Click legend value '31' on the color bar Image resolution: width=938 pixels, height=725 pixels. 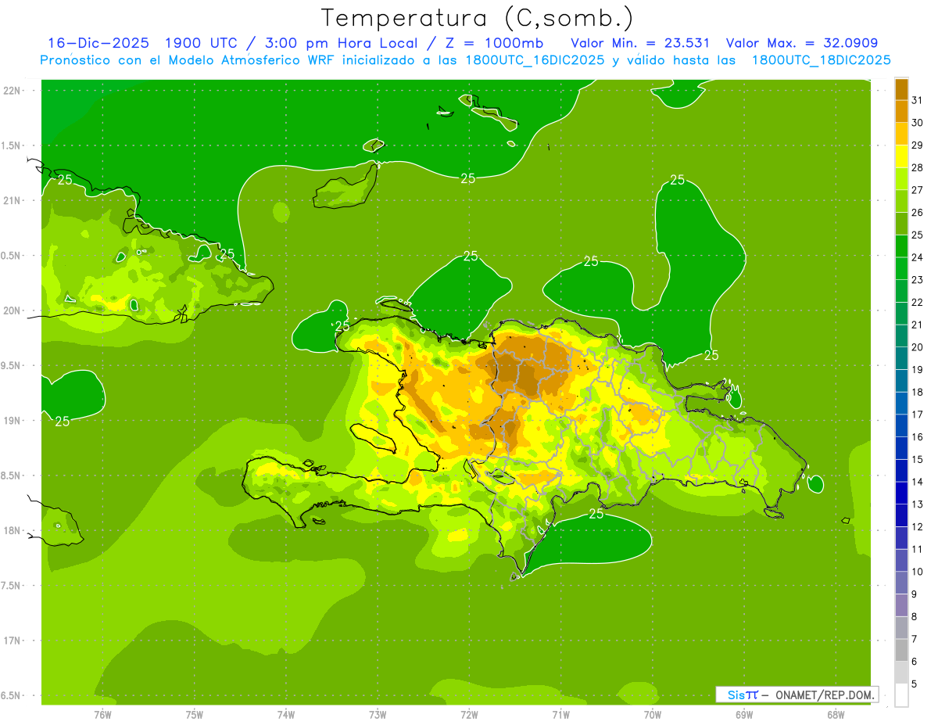tap(918, 100)
